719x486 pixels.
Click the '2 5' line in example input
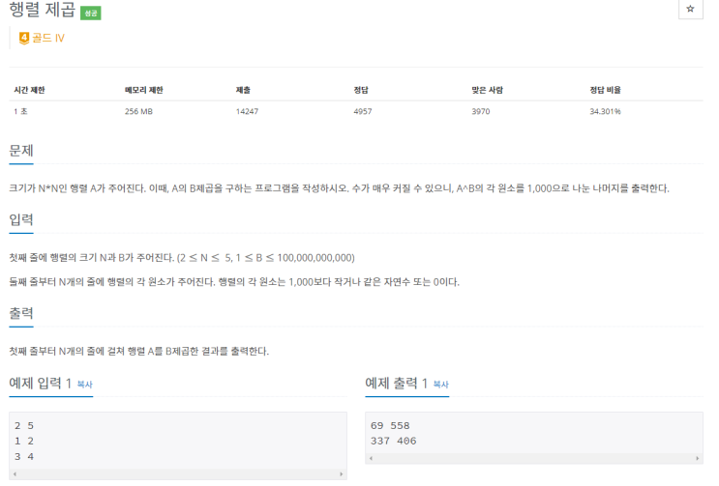click(24, 425)
